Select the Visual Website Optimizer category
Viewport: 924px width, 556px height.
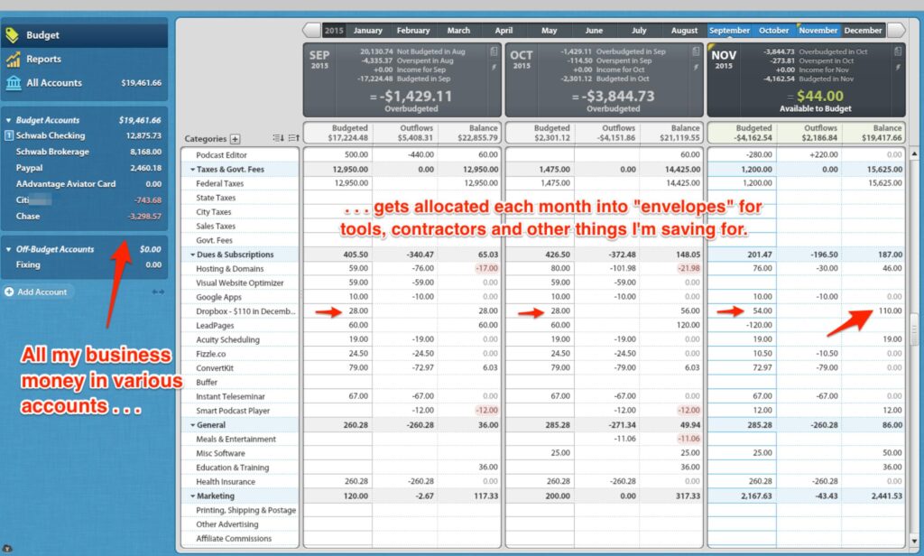click(x=240, y=283)
